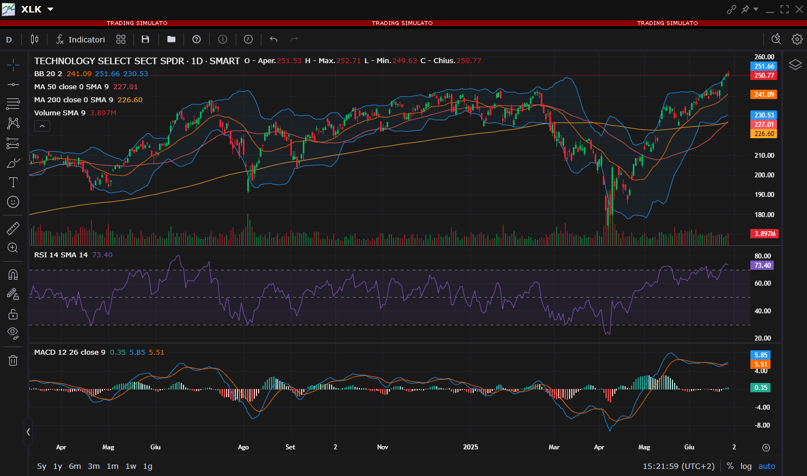Click the TECHNOLOGY SELECT SECT SPDR title

pos(109,61)
